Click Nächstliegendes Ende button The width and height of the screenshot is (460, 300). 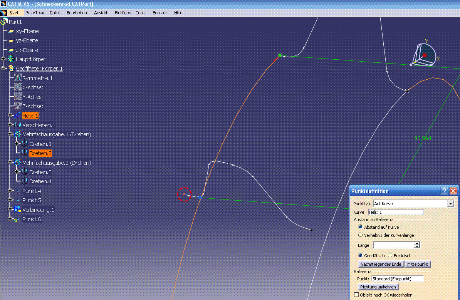point(381,264)
